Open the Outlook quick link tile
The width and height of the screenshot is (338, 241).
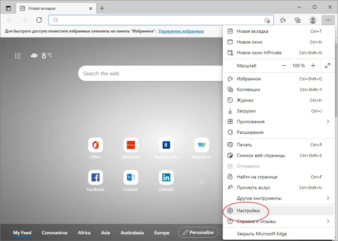[x=130, y=178]
